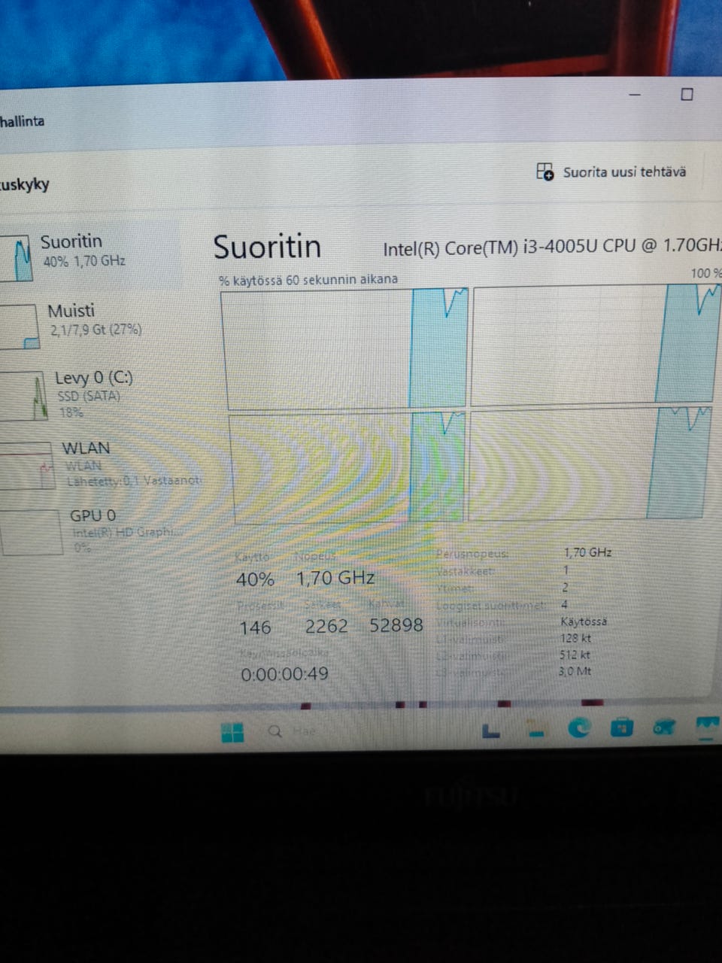Viewport: 722px width, 963px height.
Task: Open the Windows Start menu
Action: pyautogui.click(x=232, y=732)
